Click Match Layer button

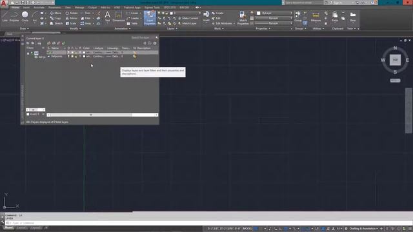coord(187,23)
